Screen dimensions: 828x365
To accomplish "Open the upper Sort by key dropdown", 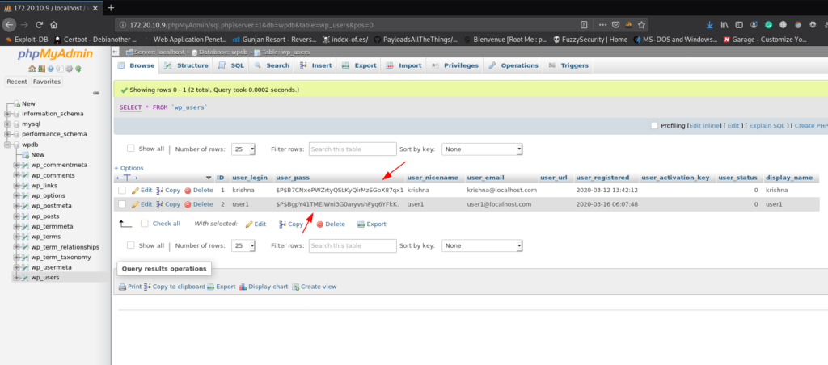I will [x=482, y=149].
